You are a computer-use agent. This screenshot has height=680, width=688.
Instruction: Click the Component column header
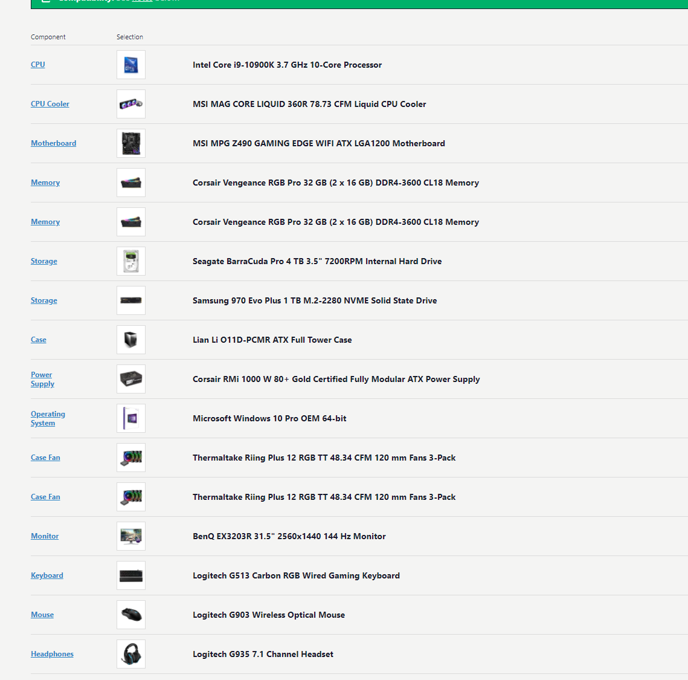pyautogui.click(x=48, y=37)
